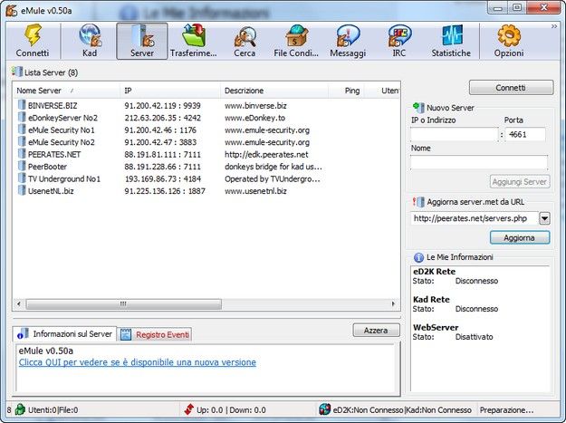Select the Server toolbar icon
This screenshot has width=566, height=423.
pyautogui.click(x=142, y=35)
